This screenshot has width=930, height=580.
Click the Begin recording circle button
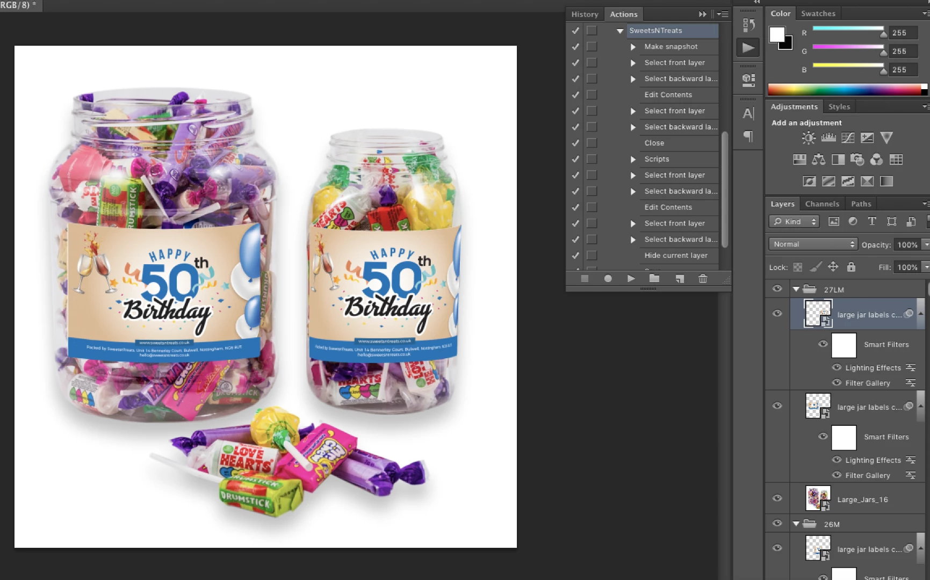(x=608, y=278)
